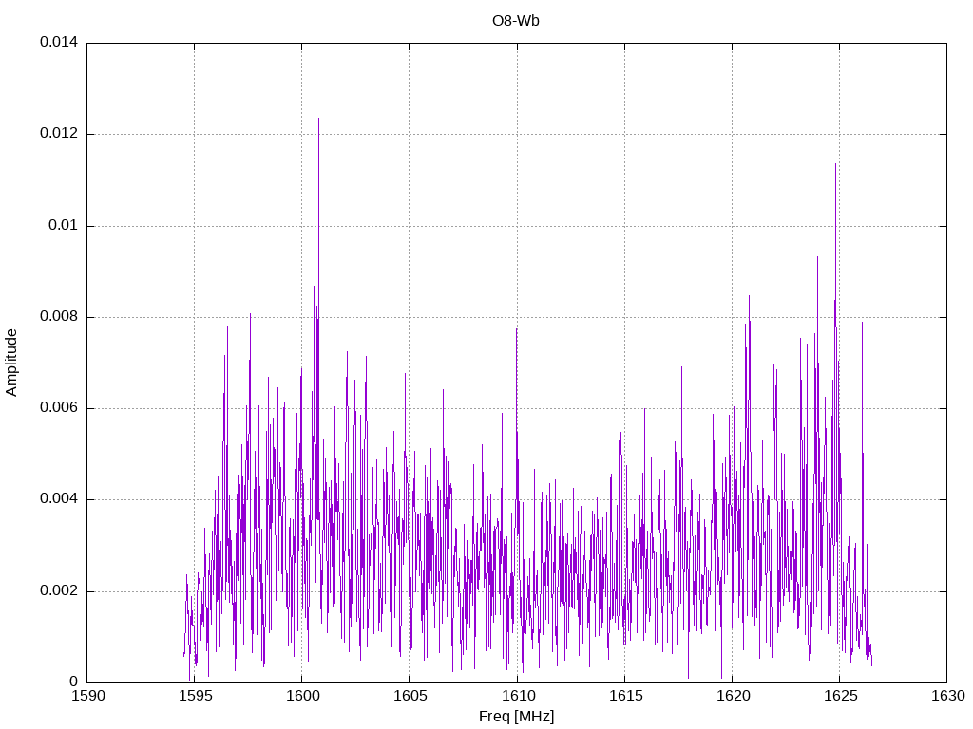Click the 1630 x-axis tick label
The image size is (973, 729).
point(948,696)
